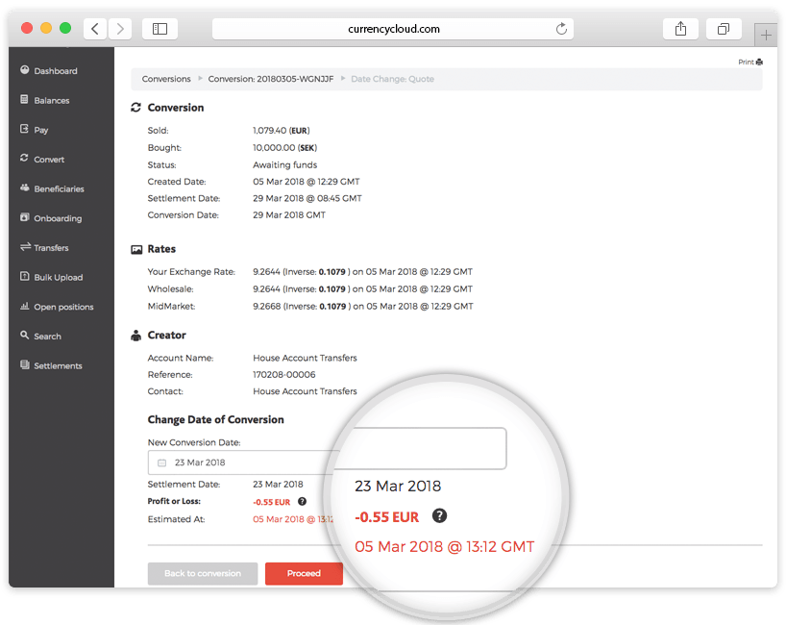Screen dimensions: 786x625
Task: Click the Conversion section sync icon
Action: click(135, 108)
